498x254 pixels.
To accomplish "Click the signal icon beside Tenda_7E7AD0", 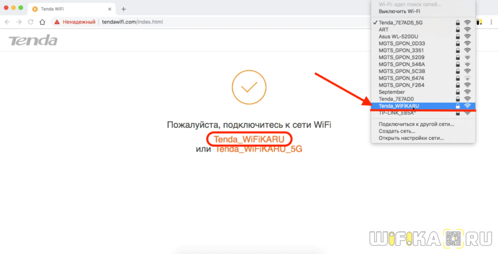I will point(467,99).
